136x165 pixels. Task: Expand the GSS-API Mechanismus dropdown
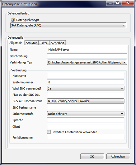pyautogui.click(x=86, y=101)
